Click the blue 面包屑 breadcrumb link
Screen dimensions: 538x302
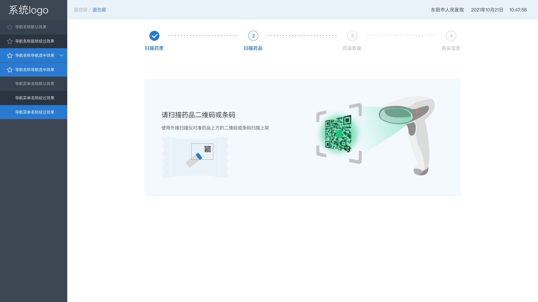pyautogui.click(x=99, y=10)
